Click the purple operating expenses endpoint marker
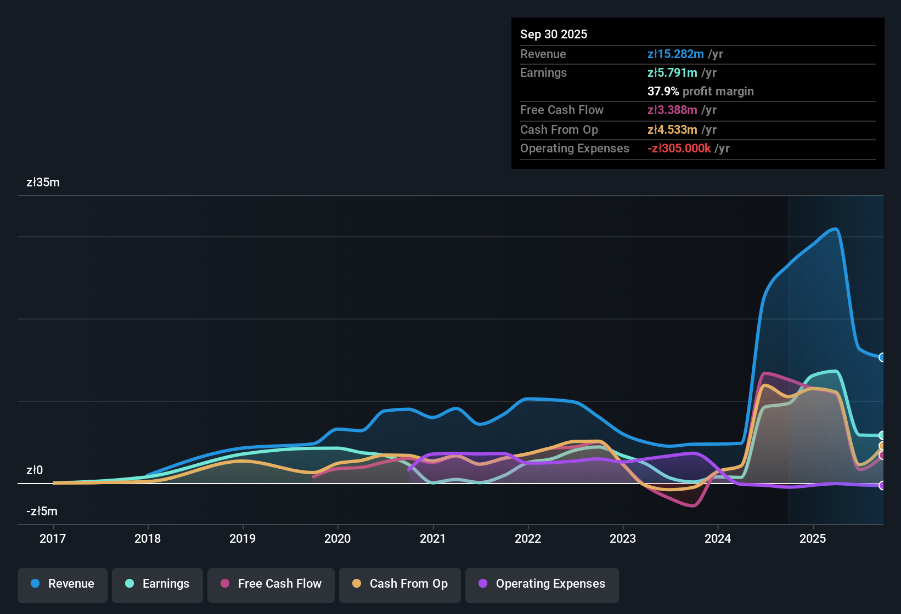 click(882, 486)
